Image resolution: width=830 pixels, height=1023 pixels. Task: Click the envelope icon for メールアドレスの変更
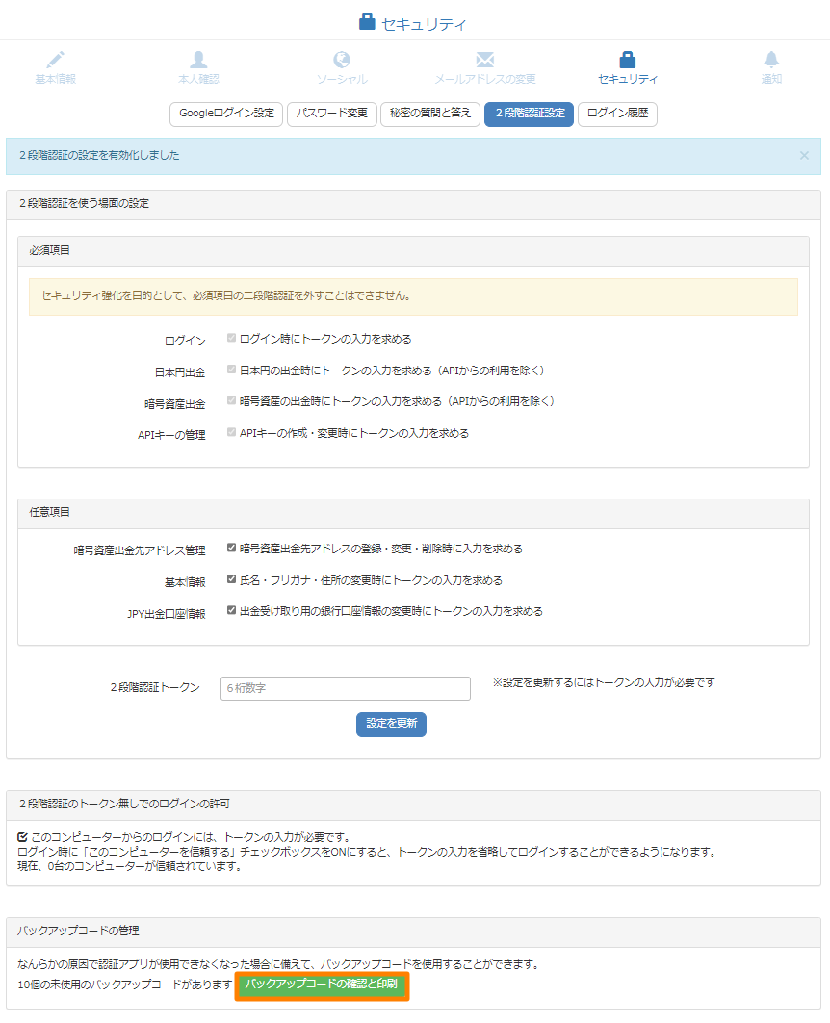485,60
